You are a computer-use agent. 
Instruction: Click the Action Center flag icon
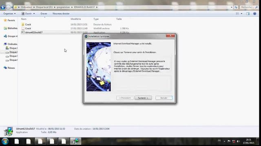tap(229, 141)
